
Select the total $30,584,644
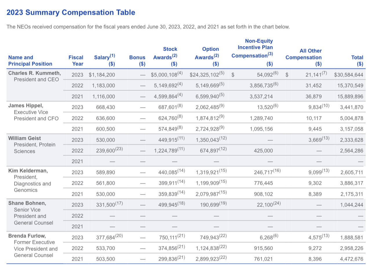tap(349, 75)
